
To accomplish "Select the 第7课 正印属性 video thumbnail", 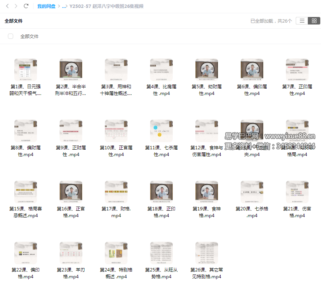I will click(297, 70).
